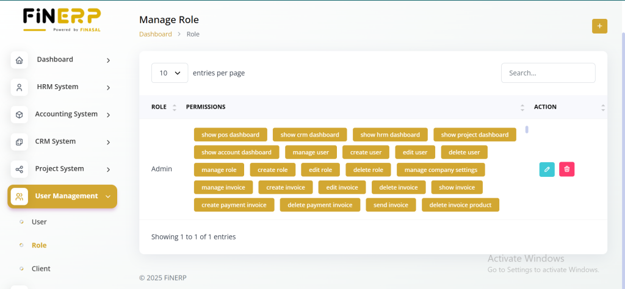Click the HRM System person icon
The height and width of the screenshot is (289, 625).
(x=20, y=87)
